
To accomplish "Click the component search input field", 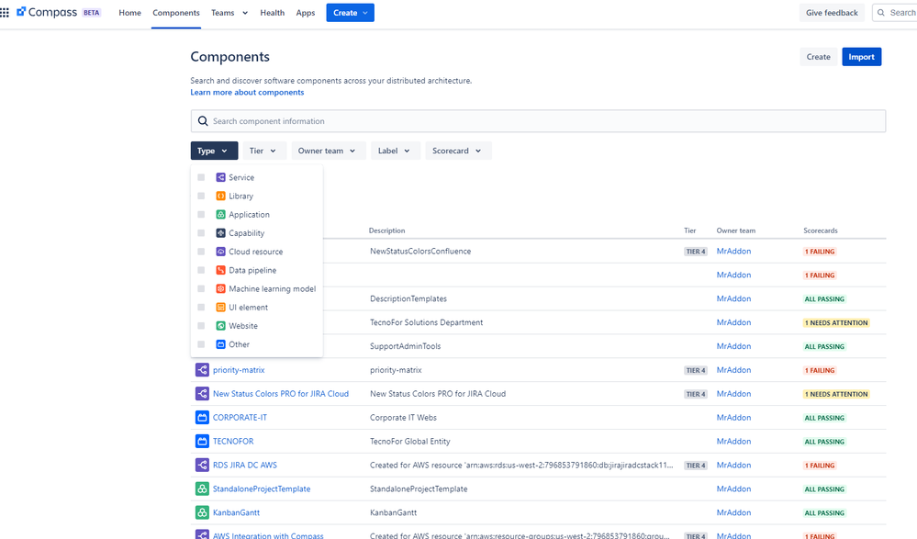I will [x=537, y=120].
